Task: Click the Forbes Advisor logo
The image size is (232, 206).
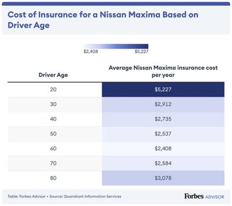Action: 204,196
